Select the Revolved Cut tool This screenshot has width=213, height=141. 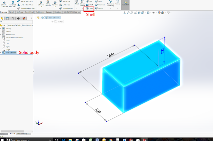click(x=55, y=4)
